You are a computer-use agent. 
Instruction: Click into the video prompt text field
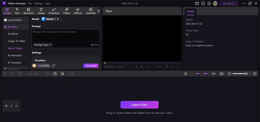(66, 35)
